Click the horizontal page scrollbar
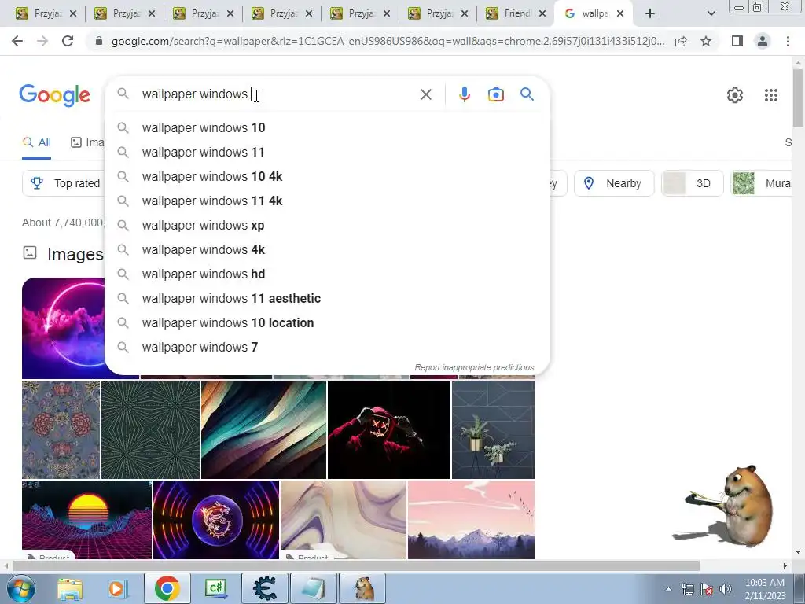805x604 pixels. point(357,565)
